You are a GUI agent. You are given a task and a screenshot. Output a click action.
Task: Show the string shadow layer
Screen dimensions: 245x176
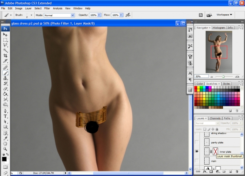[x=197, y=134]
